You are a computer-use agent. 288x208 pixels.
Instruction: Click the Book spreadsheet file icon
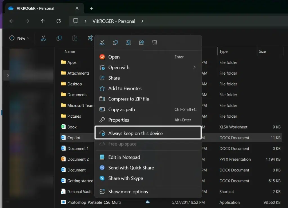coord(63,127)
